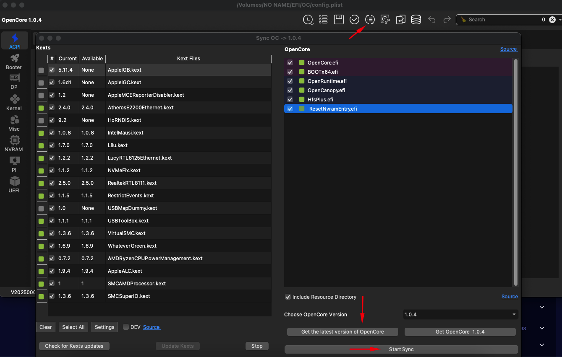
Task: Open the NVRAM section in the sidebar
Action: click(x=14, y=144)
